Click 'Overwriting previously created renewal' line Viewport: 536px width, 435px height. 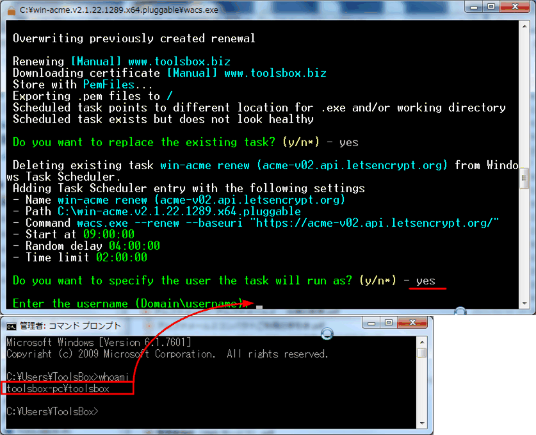(134, 38)
